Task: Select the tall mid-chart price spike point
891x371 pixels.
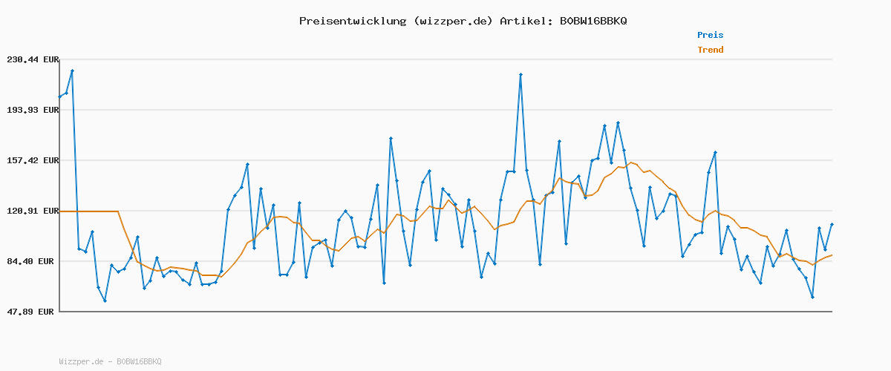Action: [520, 74]
